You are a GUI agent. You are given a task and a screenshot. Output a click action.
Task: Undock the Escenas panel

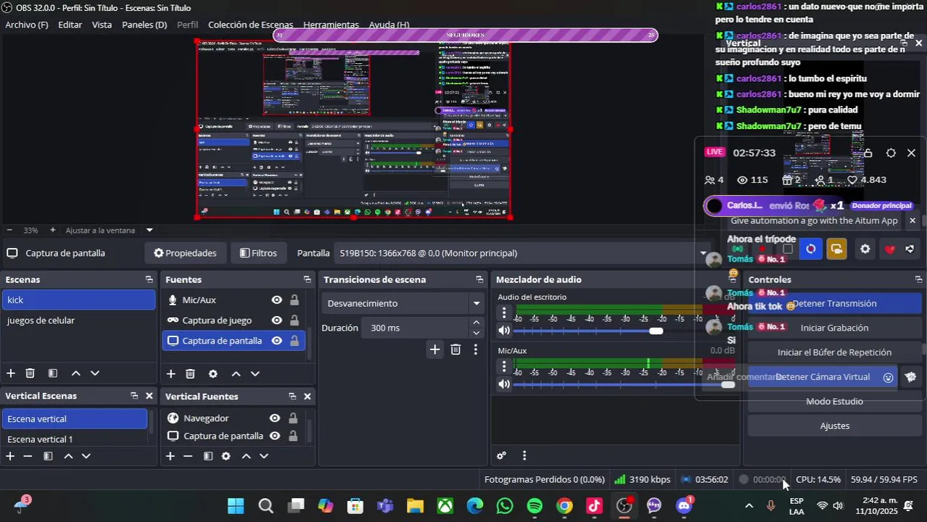tap(149, 279)
